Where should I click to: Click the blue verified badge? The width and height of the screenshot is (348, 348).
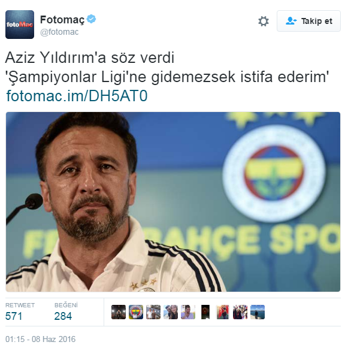click(x=91, y=19)
